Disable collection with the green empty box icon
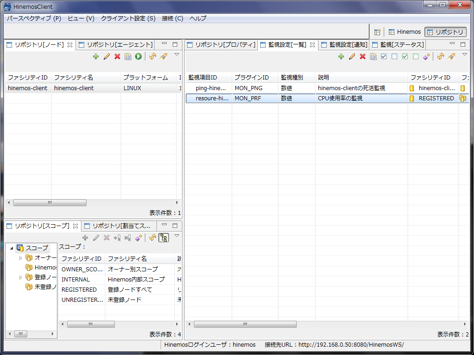The image size is (474, 355). [416, 56]
